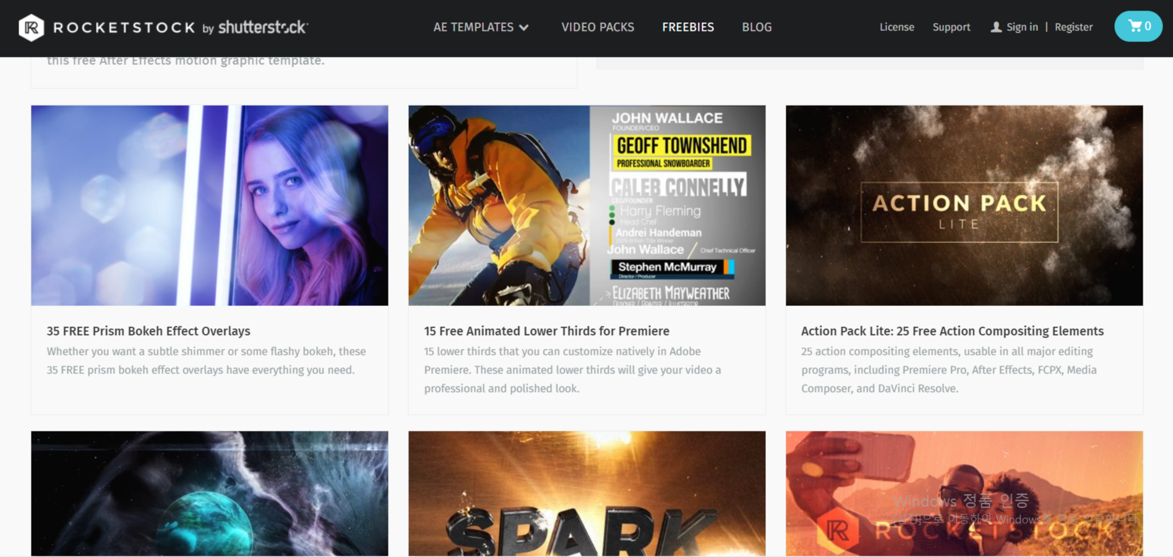The width and height of the screenshot is (1173, 557).
Task: Open the Support link
Action: click(x=951, y=27)
